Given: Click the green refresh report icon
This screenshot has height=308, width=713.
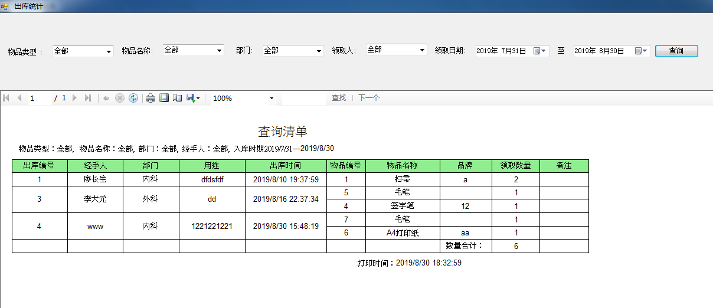Looking at the screenshot, I should (133, 98).
